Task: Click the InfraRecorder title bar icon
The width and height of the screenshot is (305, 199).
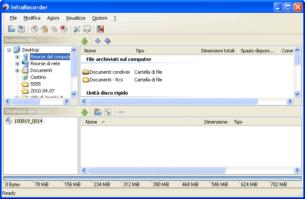Action: (6, 7)
